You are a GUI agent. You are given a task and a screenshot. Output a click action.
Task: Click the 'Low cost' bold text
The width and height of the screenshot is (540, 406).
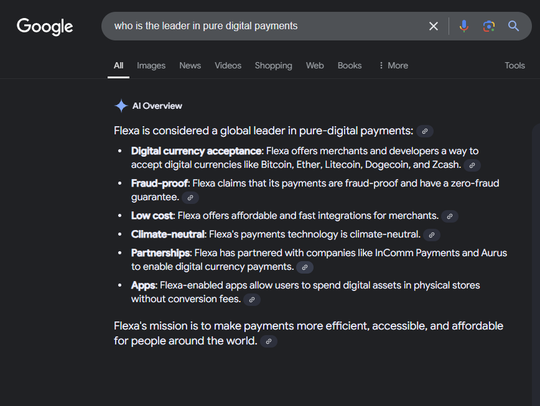pos(152,216)
